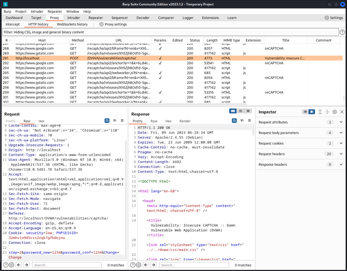Open Response pane hamburger menu
347x271 pixels.
(x=250, y=120)
